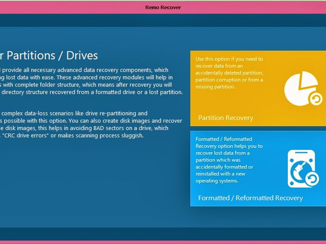Image resolution: width=326 pixels, height=244 pixels.
Task: Click the line "provide all necessary advanced data recovery components"
Action: 84,70
